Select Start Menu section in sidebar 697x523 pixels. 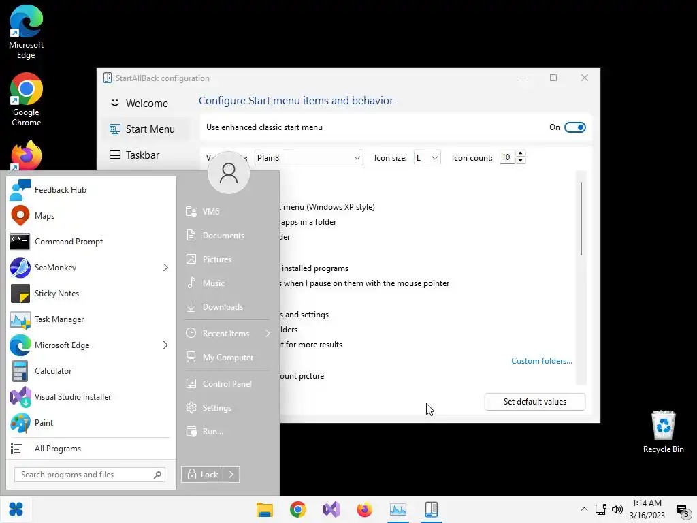pos(145,129)
